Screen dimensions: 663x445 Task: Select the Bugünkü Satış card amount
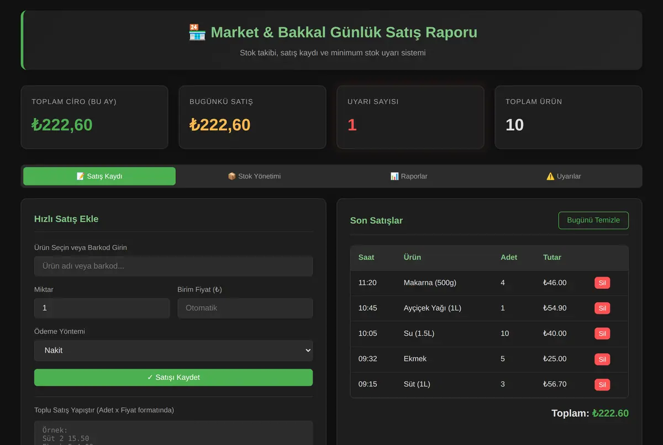click(220, 125)
